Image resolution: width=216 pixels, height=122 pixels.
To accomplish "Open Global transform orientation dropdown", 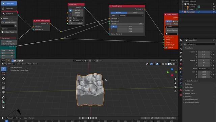I will pyautogui.click(x=78, y=61).
